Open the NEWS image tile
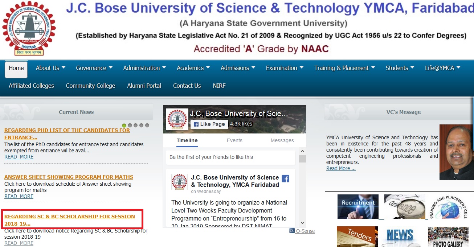Screen dimensions: 474x247 [x=400, y=237]
